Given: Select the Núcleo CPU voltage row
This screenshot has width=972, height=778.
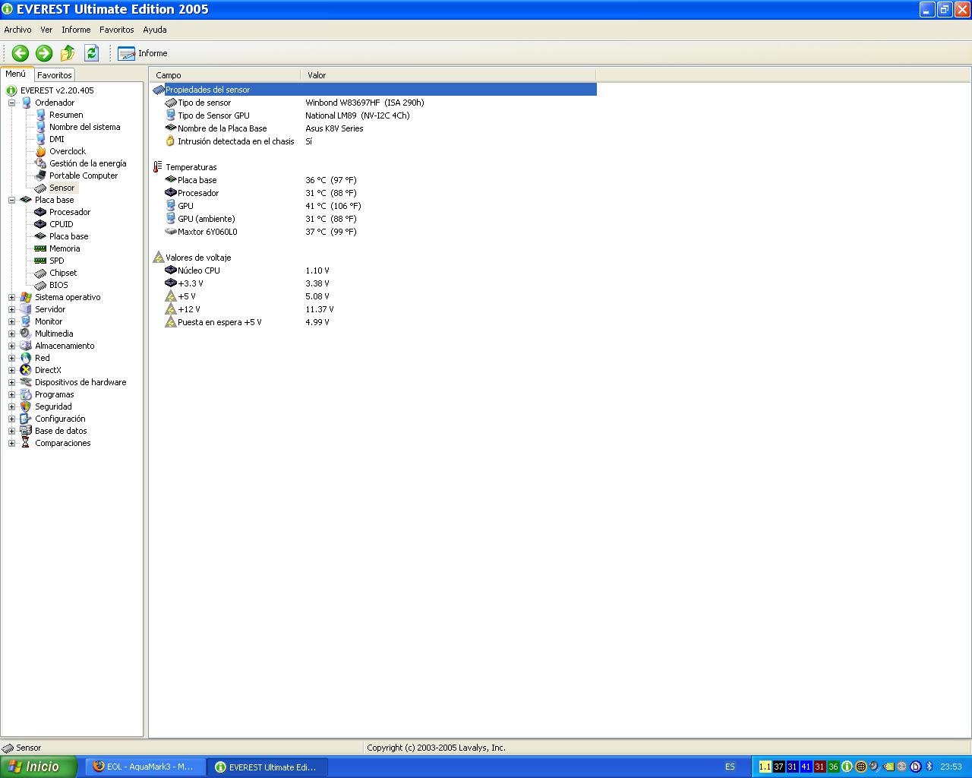Looking at the screenshot, I should [x=374, y=270].
